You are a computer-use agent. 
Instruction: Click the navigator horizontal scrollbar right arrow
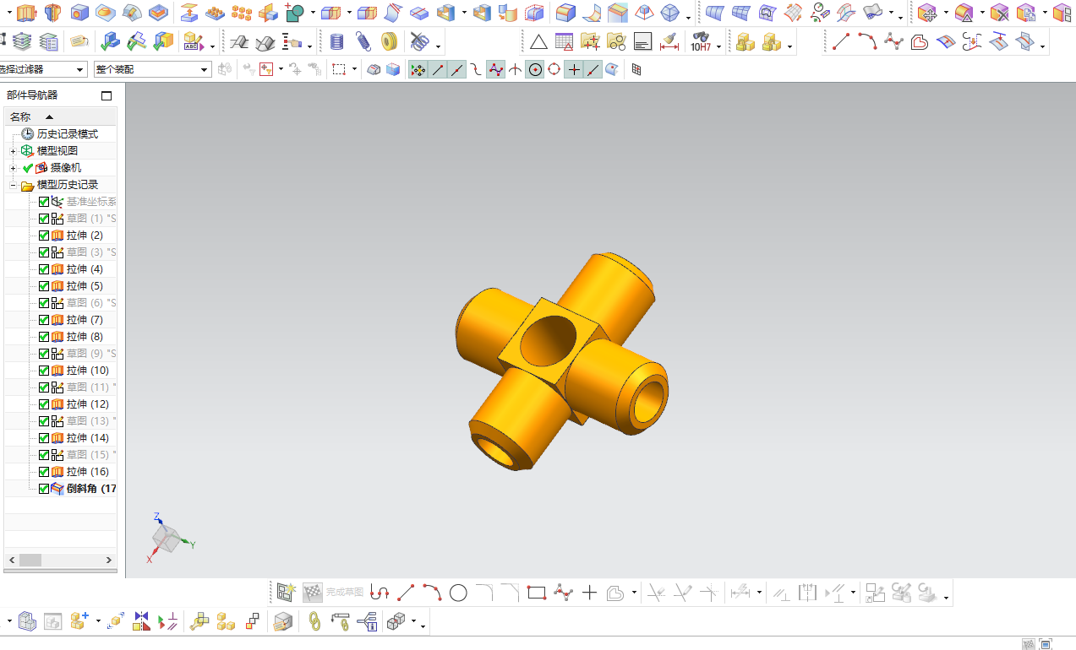click(x=109, y=560)
